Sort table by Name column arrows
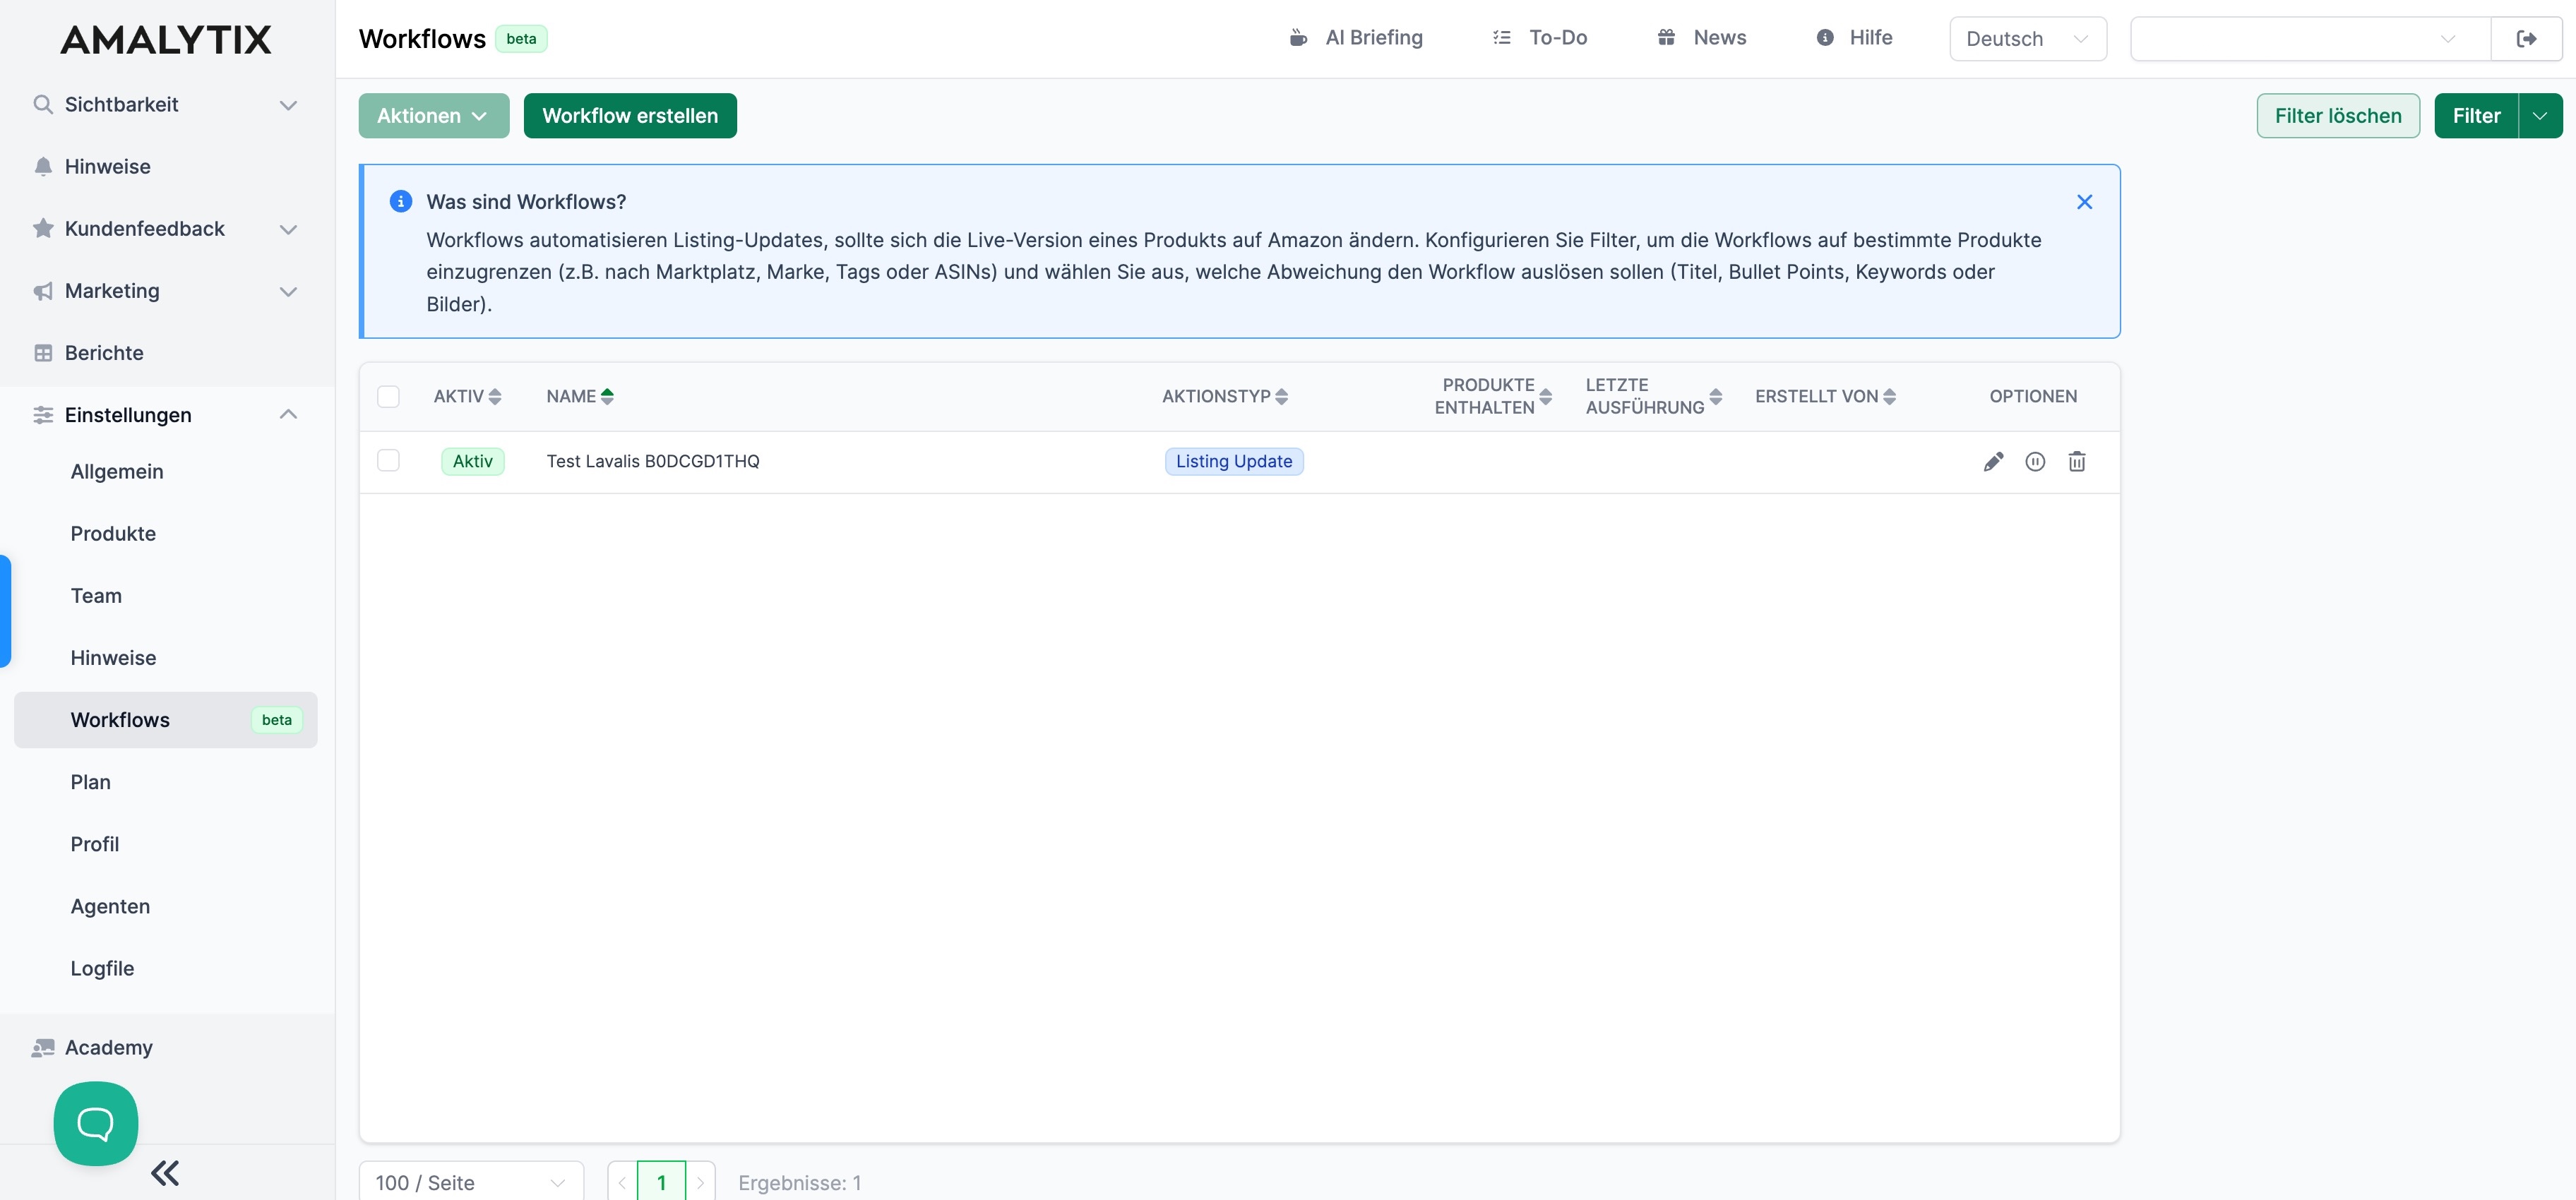 pyautogui.click(x=607, y=396)
